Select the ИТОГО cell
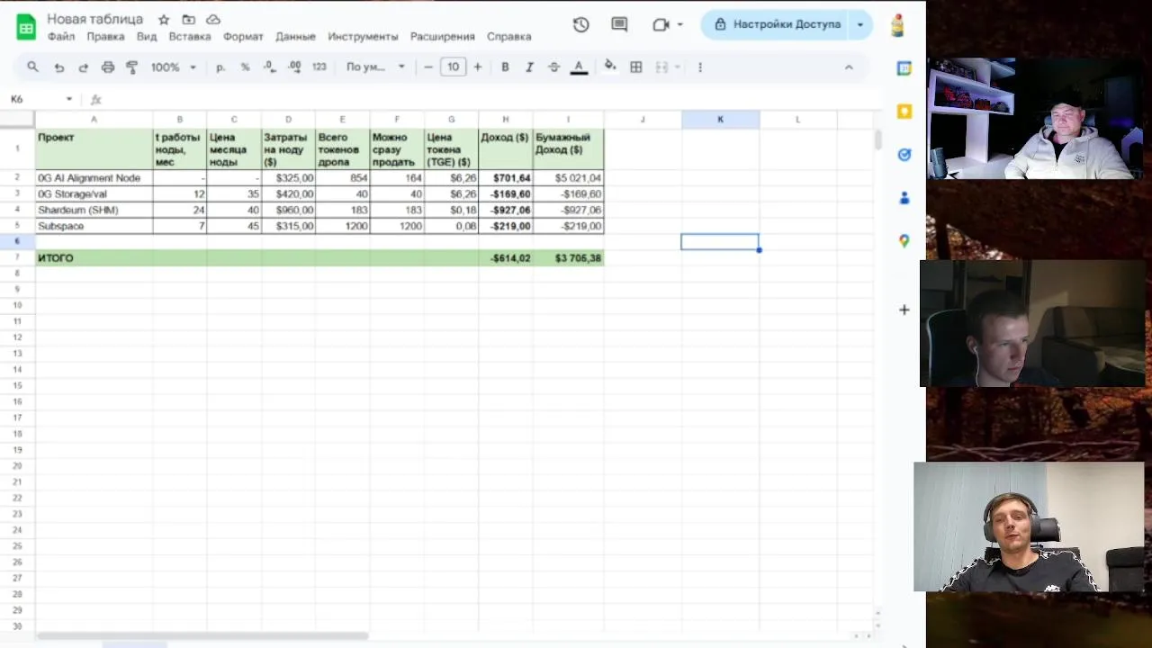 click(94, 258)
